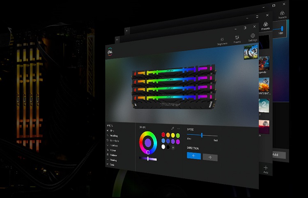
Task: Select the Heartbeat effect
Action: click(x=113, y=145)
